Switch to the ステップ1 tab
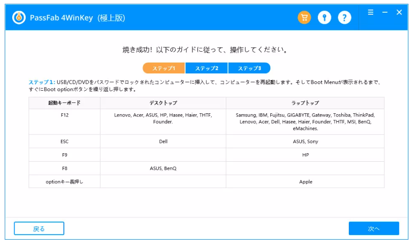 [164, 68]
